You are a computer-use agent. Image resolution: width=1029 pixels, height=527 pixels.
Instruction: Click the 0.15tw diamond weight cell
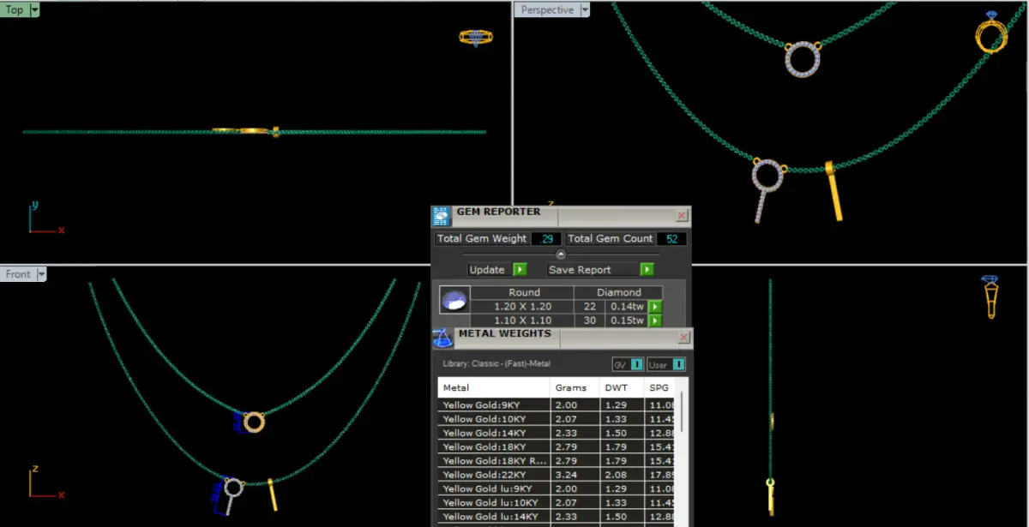[626, 320]
